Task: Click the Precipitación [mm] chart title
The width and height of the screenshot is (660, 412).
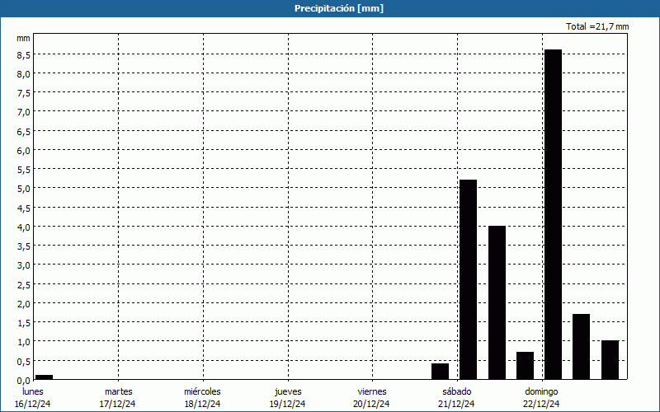Action: click(339, 8)
